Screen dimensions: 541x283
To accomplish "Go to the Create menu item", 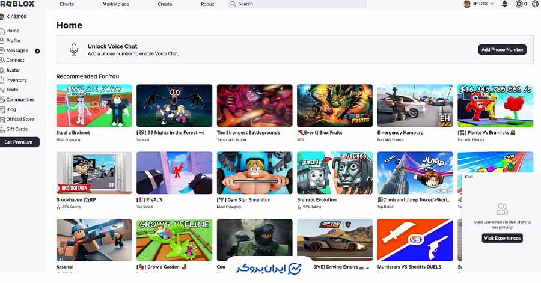I will pyautogui.click(x=165, y=4).
